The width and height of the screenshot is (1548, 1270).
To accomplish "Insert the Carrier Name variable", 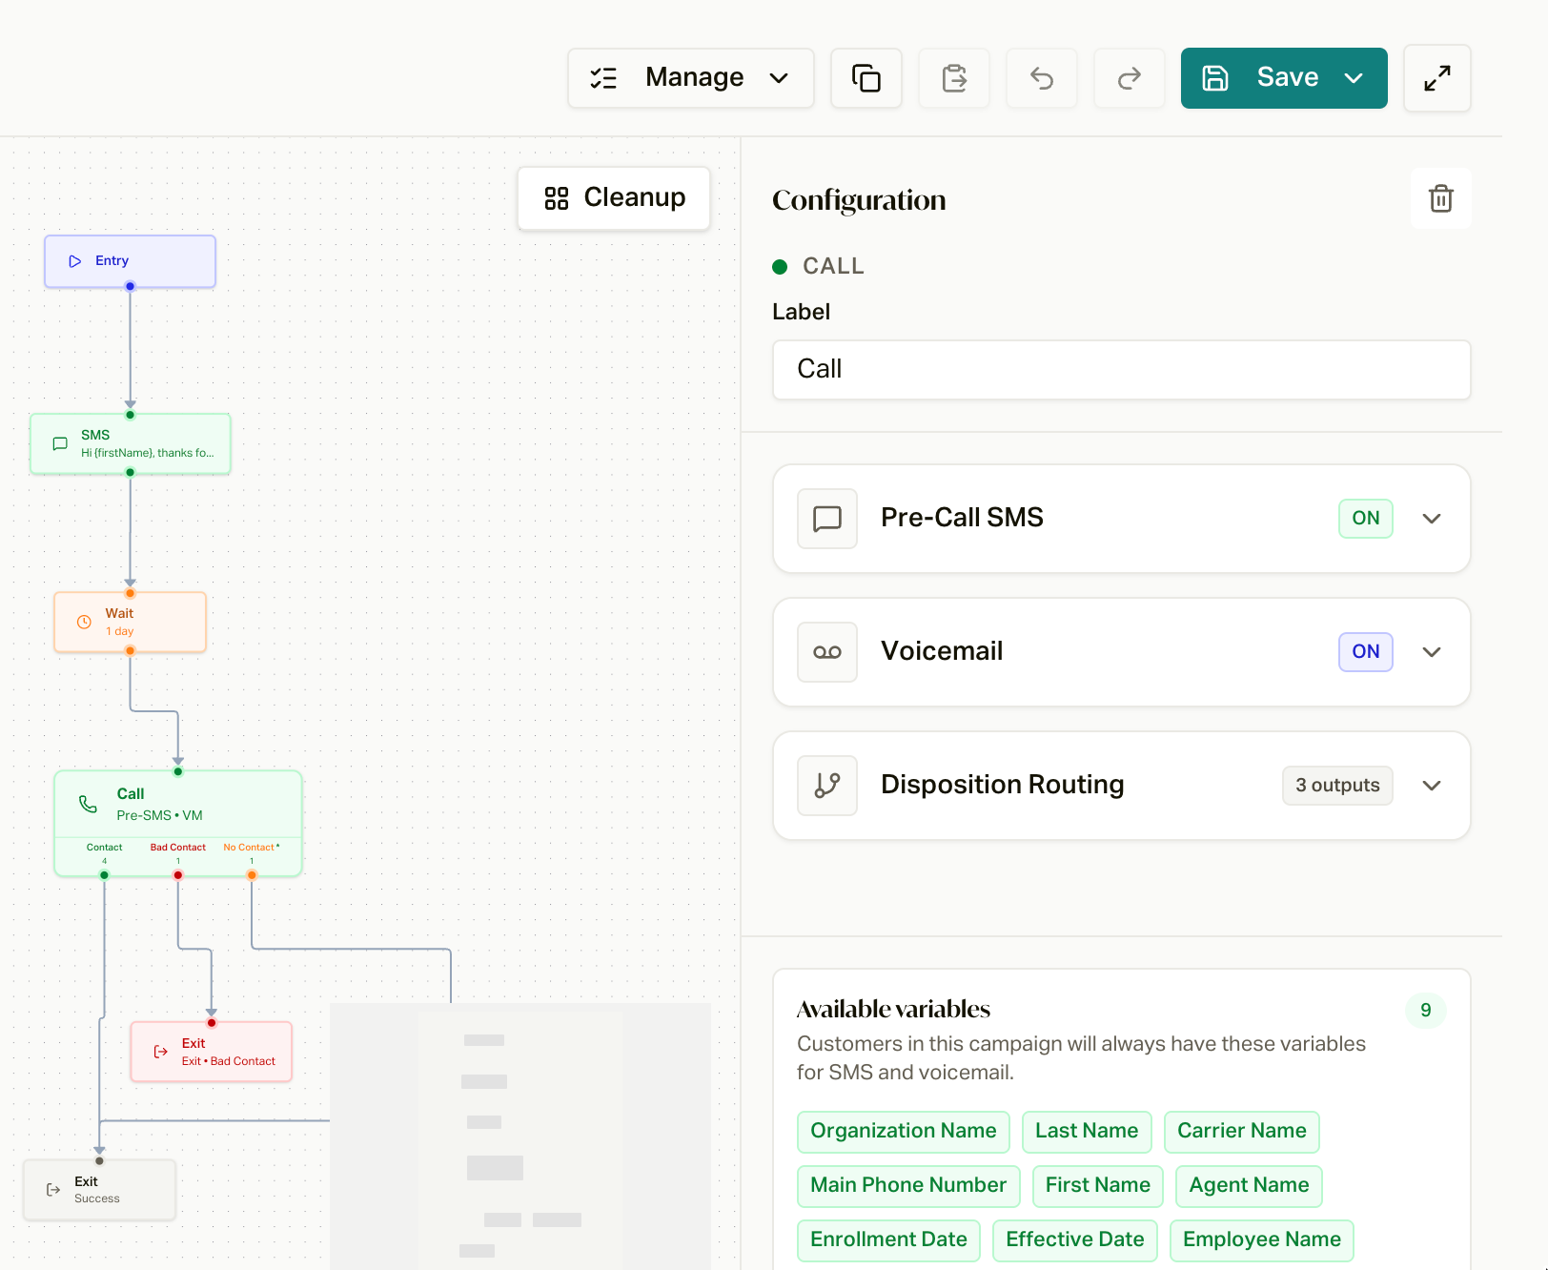I will pos(1242,1132).
